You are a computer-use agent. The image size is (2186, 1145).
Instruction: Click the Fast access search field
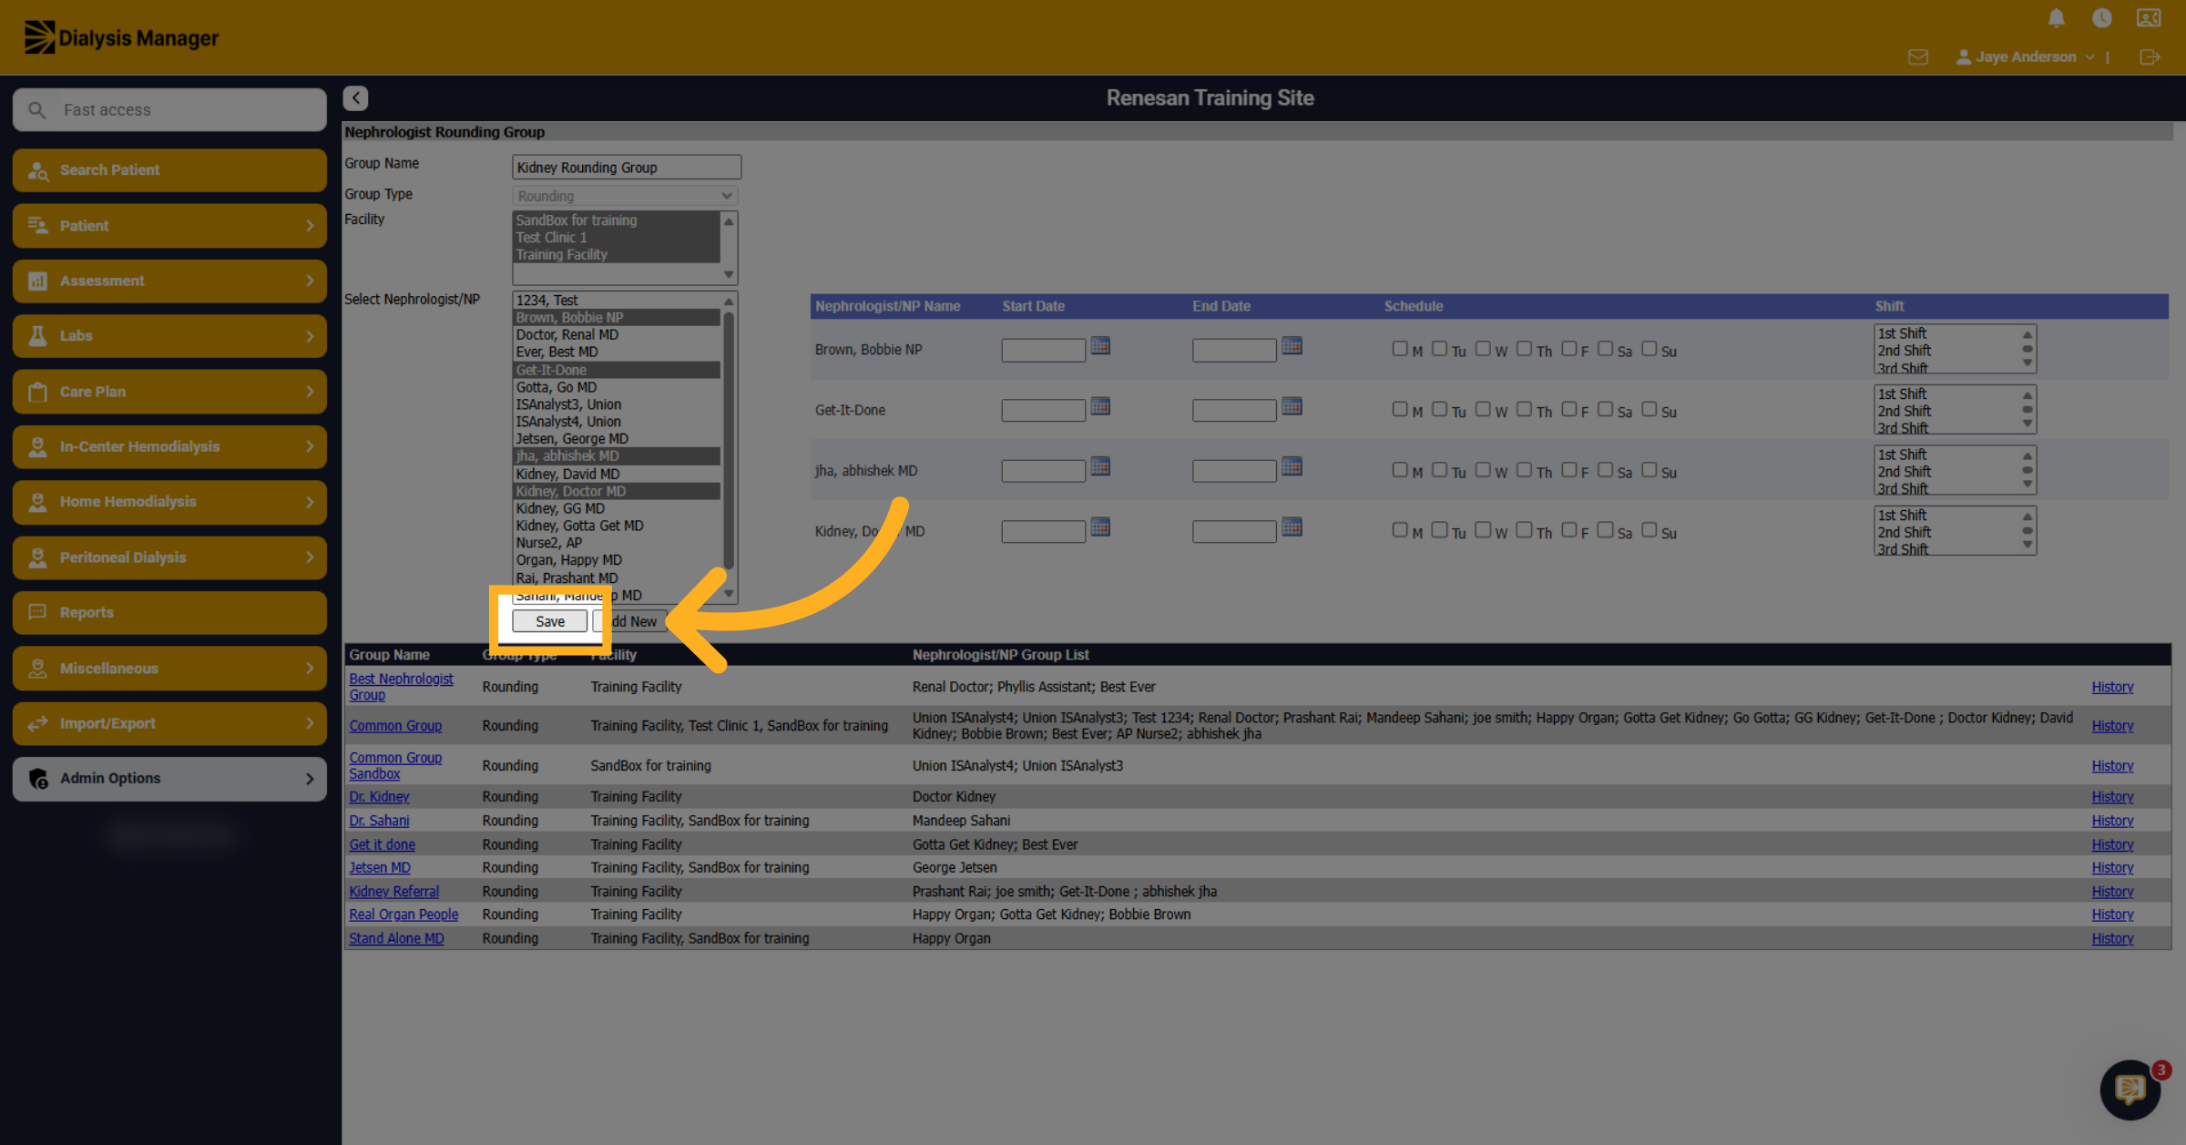click(x=169, y=109)
